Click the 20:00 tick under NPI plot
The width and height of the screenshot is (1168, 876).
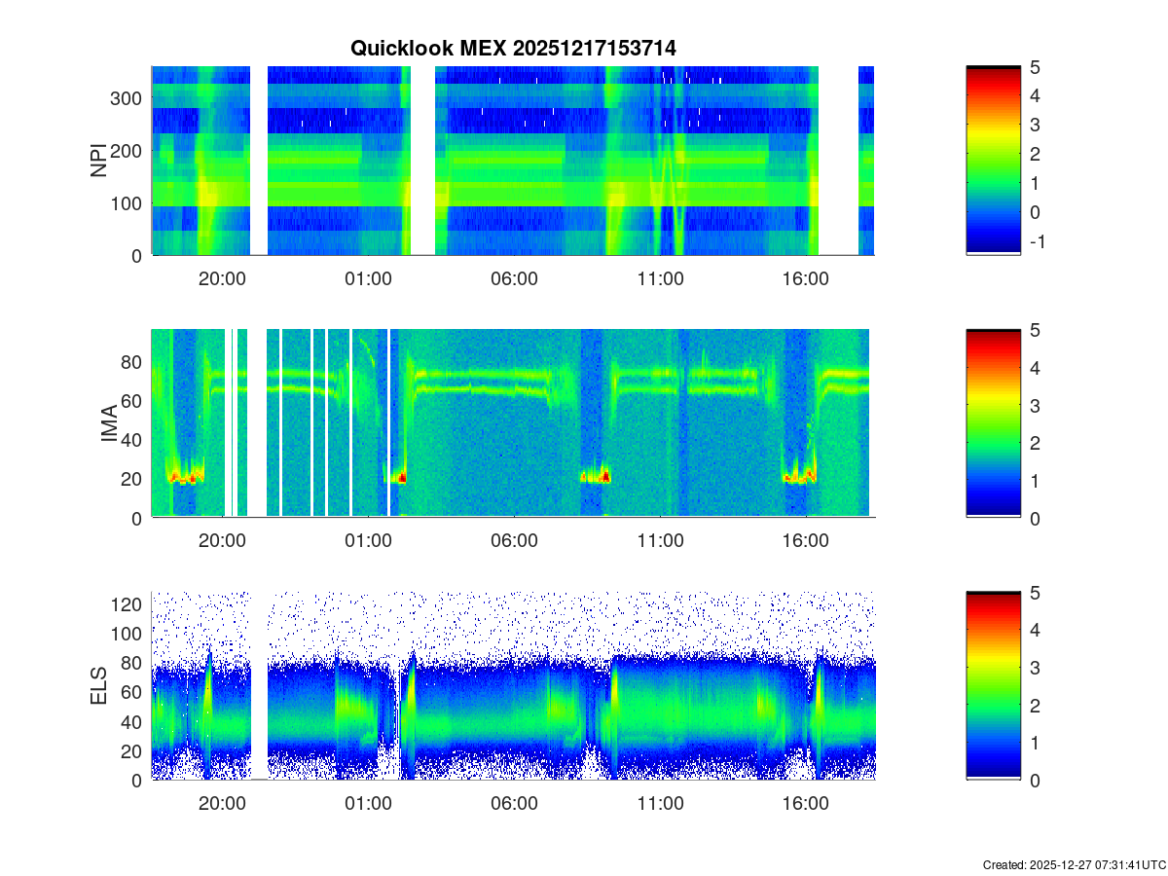click(222, 278)
